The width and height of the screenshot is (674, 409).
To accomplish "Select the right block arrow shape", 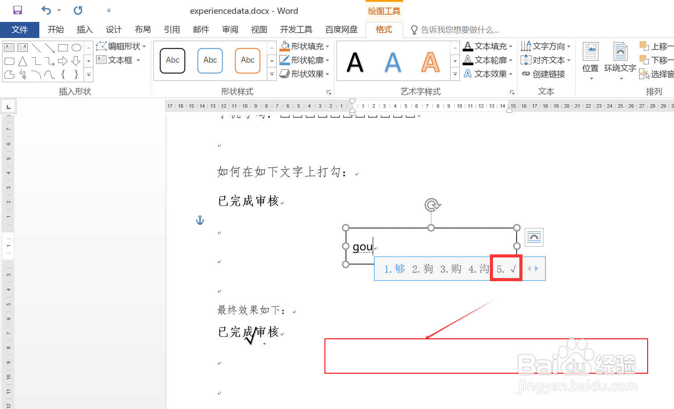I will point(63,61).
